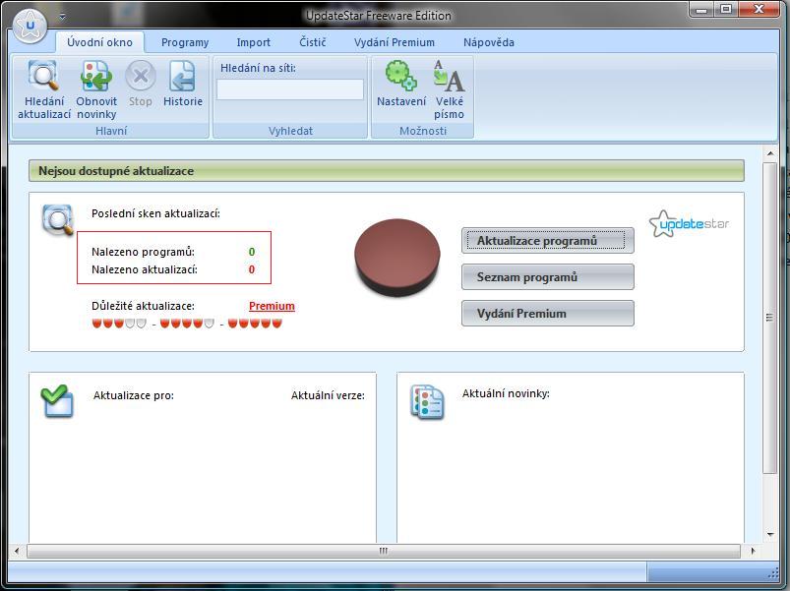Open the Vydání Premium tab
The image size is (790, 591).
[x=394, y=42]
